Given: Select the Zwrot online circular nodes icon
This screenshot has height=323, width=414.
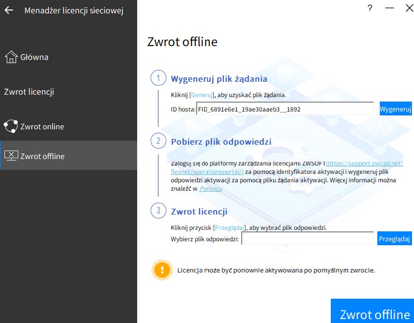Looking at the screenshot, I should (x=11, y=126).
